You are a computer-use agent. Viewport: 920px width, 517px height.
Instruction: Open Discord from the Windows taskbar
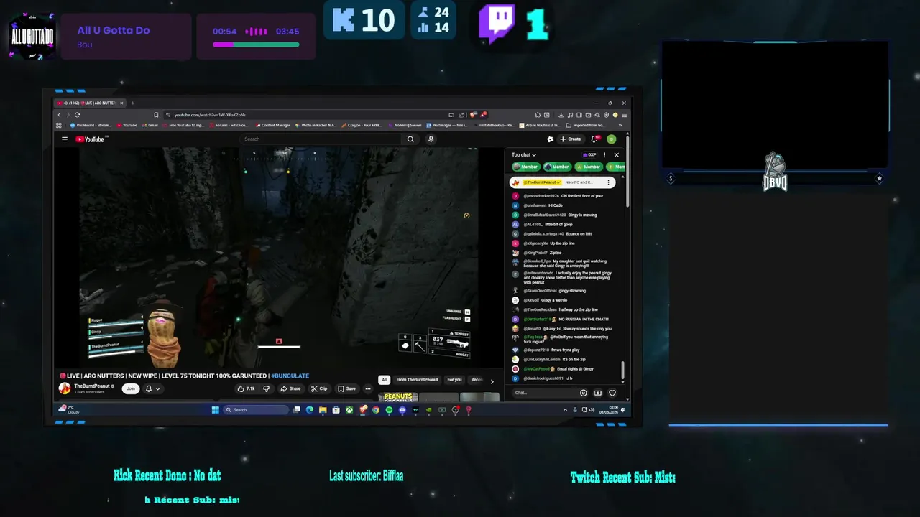tap(402, 410)
